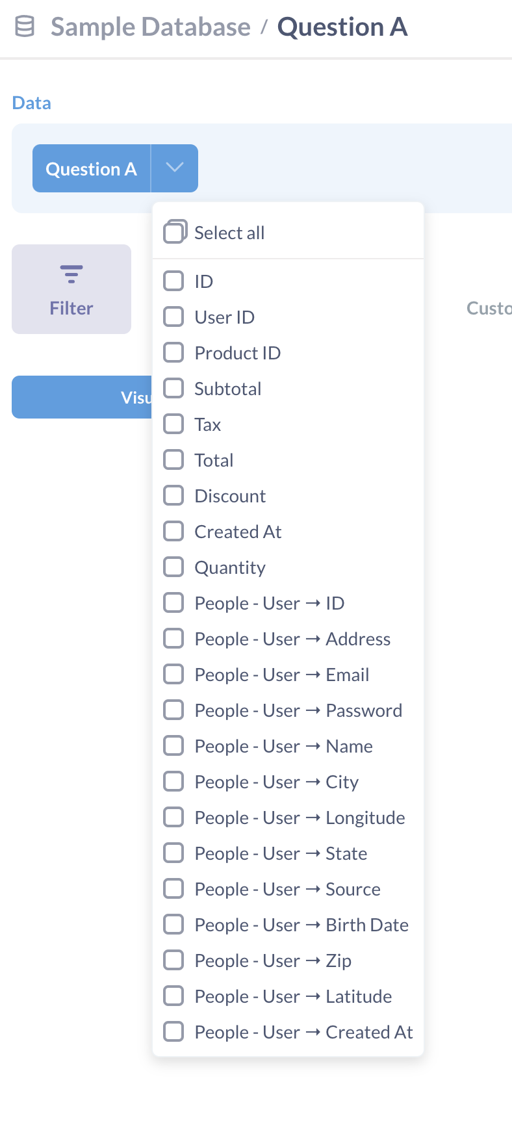Screen dimensions: 512x1136
Task: Select the Product ID checkbox
Action: [x=173, y=352]
